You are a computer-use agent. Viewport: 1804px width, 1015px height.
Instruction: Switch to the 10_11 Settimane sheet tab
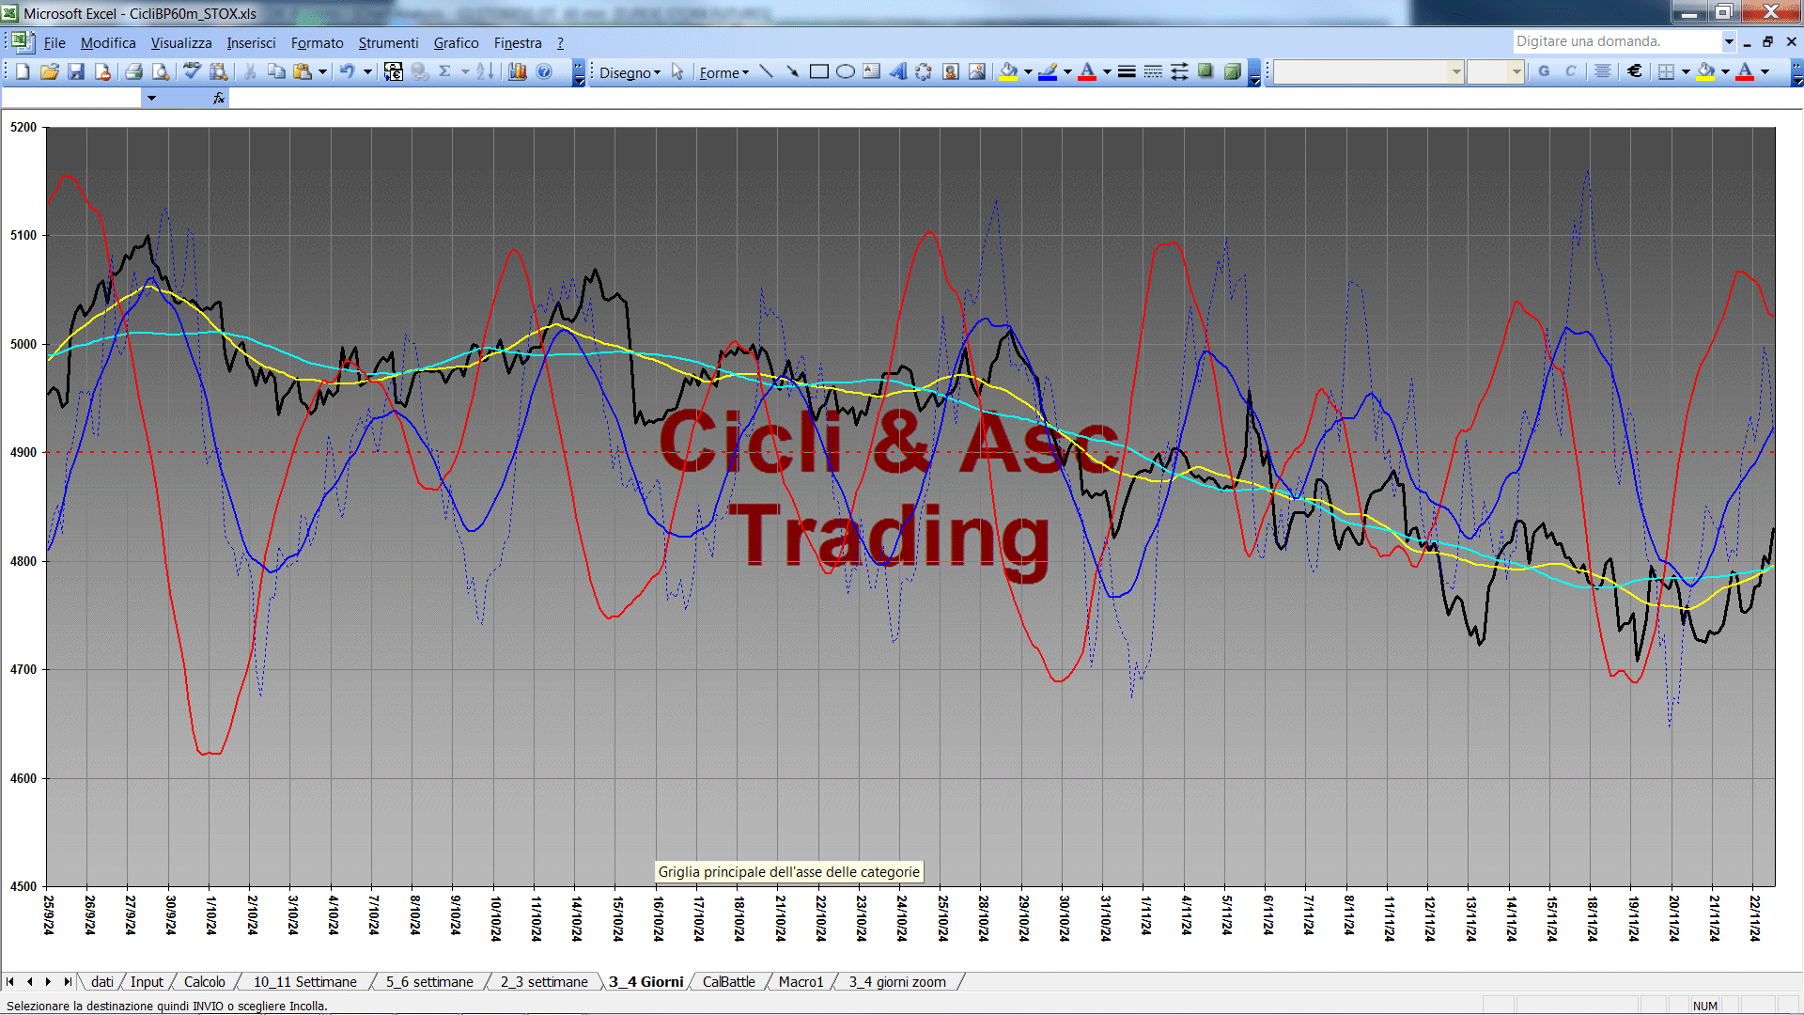pos(304,982)
